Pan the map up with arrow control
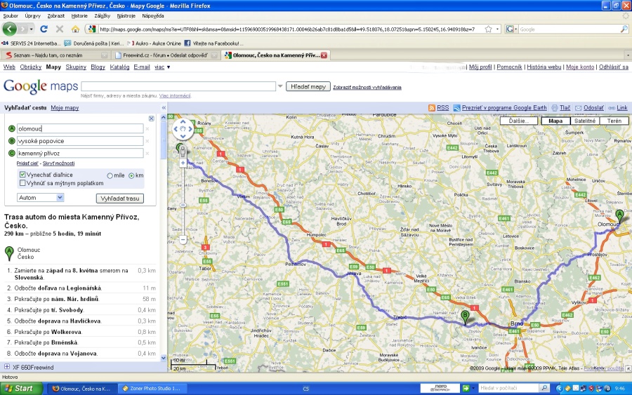The height and width of the screenshot is (395, 632). (183, 121)
